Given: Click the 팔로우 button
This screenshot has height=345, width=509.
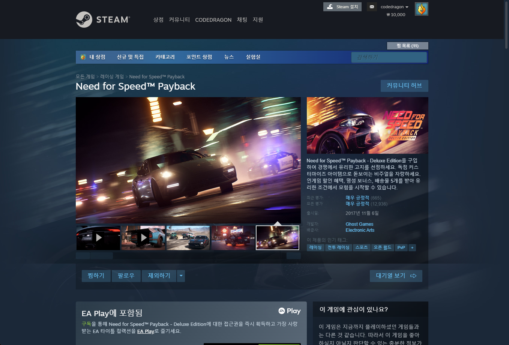Looking at the screenshot, I should point(126,276).
